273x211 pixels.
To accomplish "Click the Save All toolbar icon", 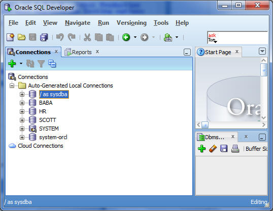I will (x=44, y=37).
